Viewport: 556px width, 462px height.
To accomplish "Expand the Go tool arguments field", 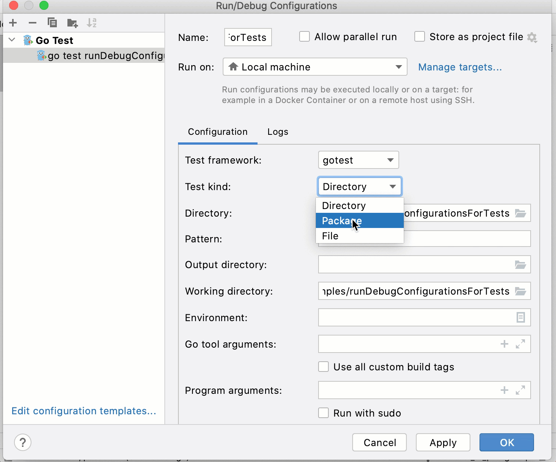I will coord(521,344).
